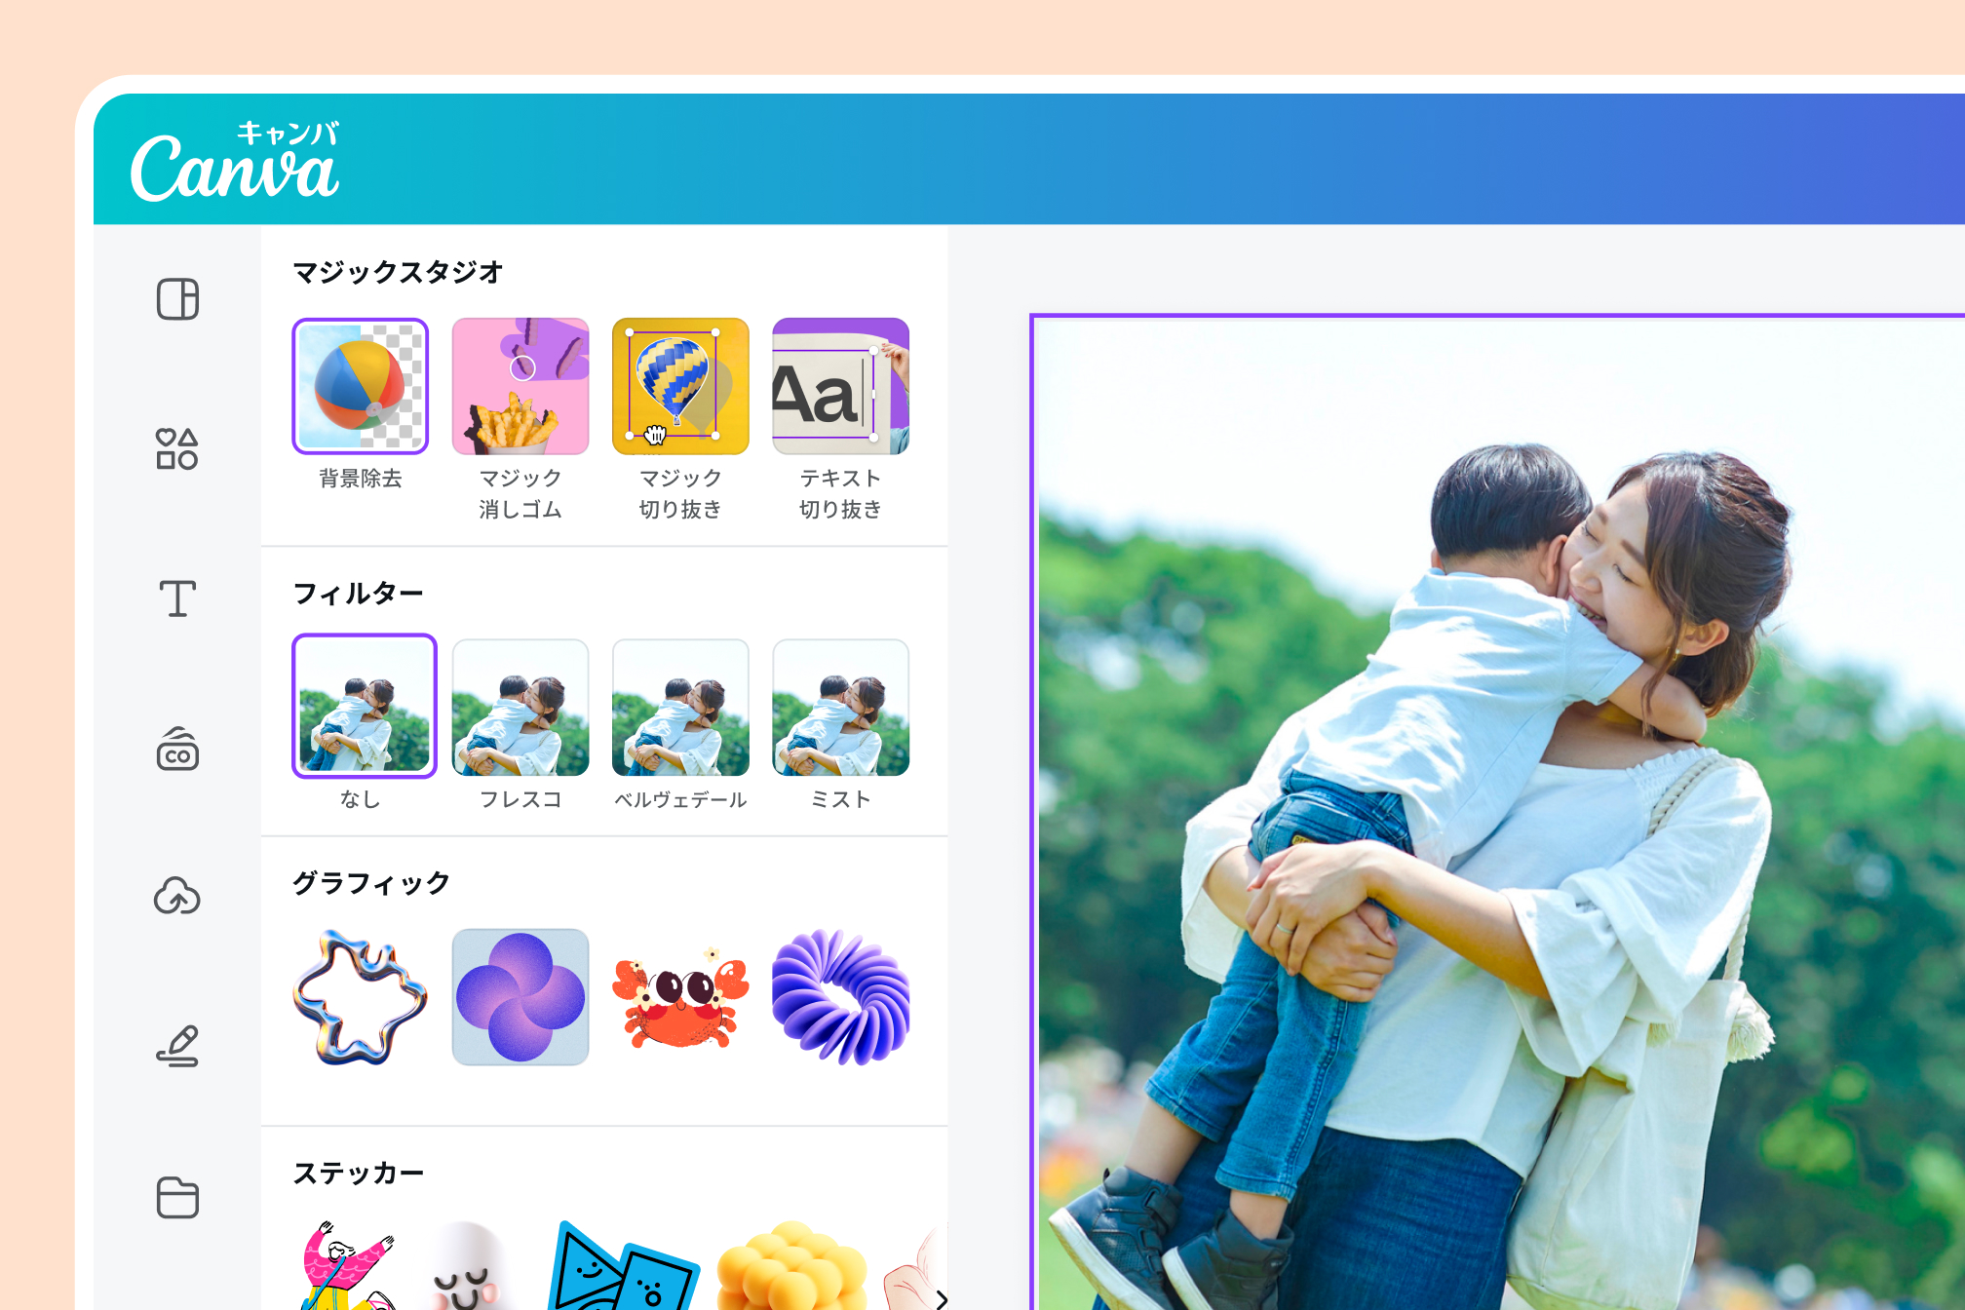Screen dimensions: 1965x1310
Task: Select the Draw pen sidebar icon
Action: coord(177,1046)
